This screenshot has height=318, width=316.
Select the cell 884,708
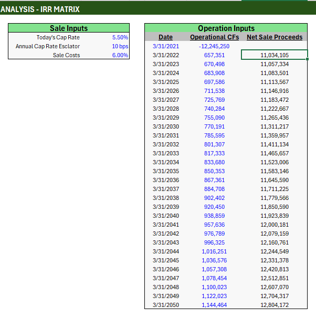point(214,189)
